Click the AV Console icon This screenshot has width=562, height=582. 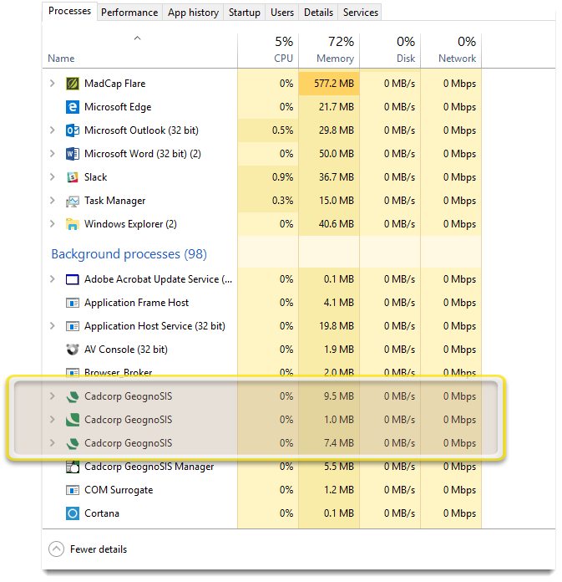tap(72, 350)
